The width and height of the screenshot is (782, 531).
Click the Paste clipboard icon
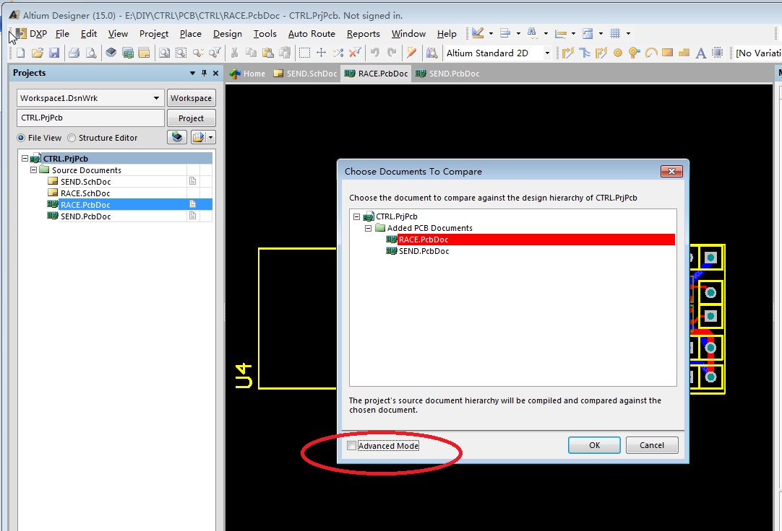268,53
